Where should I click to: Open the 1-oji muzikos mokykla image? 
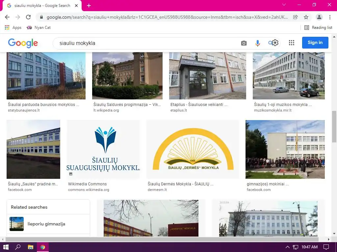(x=289, y=76)
